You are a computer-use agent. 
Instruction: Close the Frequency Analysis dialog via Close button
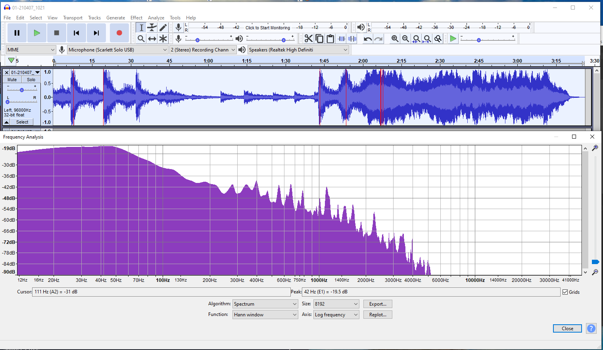tap(567, 328)
